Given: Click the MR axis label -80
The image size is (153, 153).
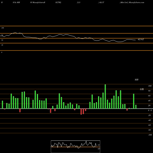Looking at the screenshot, I should [x=149, y=130].
